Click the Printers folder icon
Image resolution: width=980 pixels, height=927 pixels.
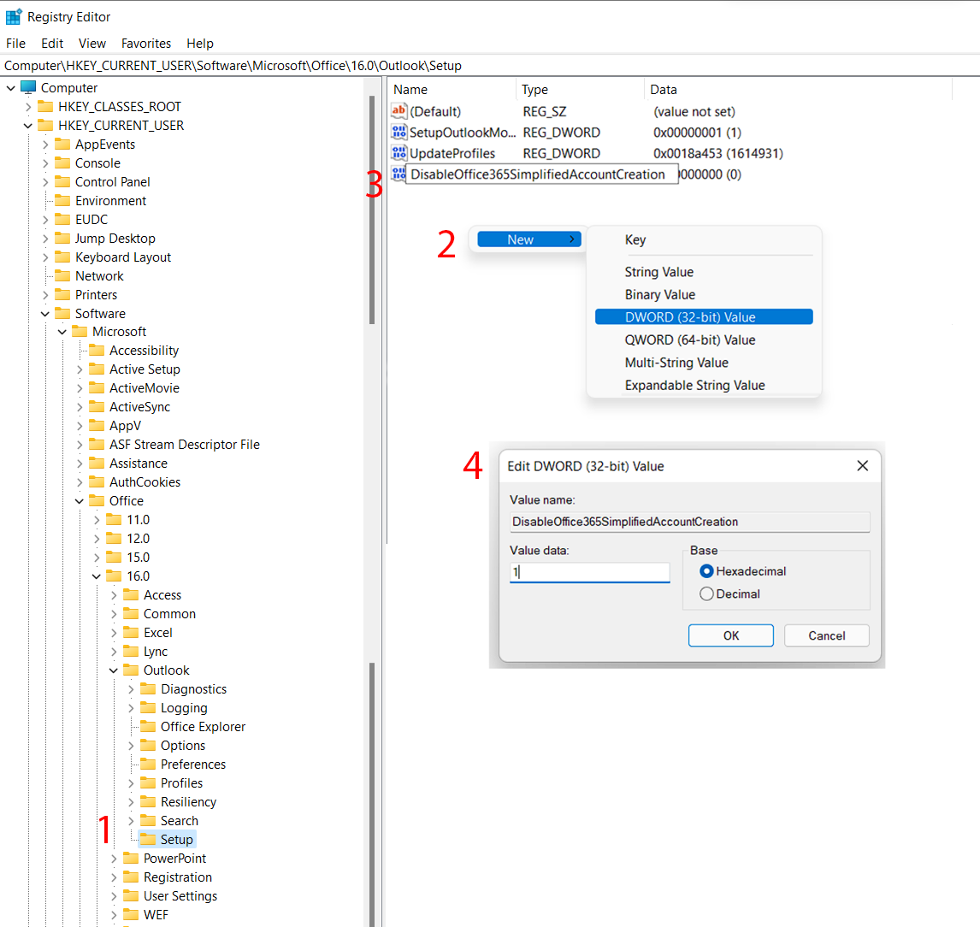point(62,294)
